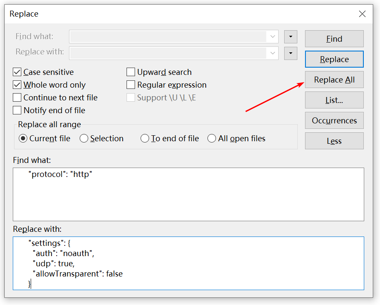Click the Occurrences button

click(x=334, y=120)
